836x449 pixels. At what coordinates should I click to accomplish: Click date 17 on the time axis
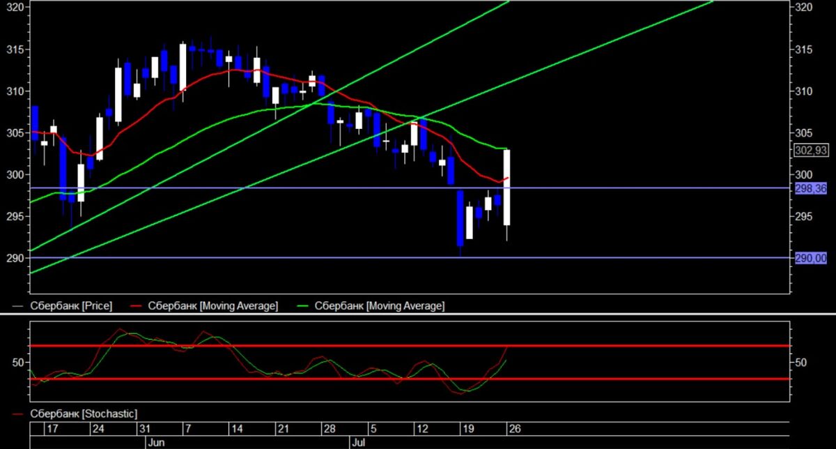pos(54,428)
